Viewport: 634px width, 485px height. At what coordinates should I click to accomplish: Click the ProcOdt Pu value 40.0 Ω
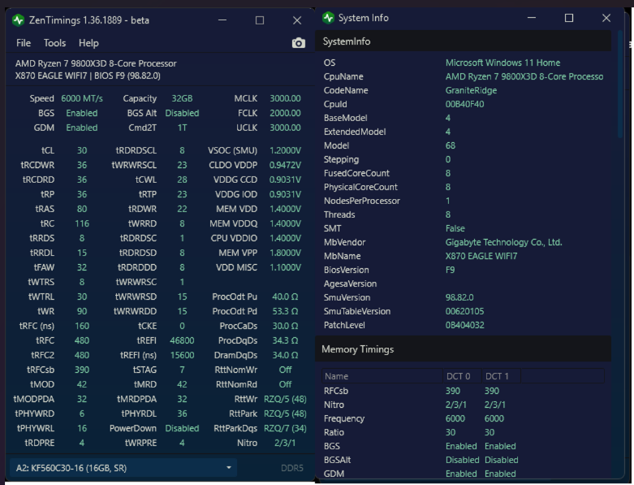tap(285, 297)
